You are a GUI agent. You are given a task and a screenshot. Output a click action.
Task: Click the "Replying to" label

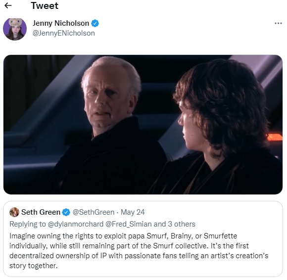28,224
